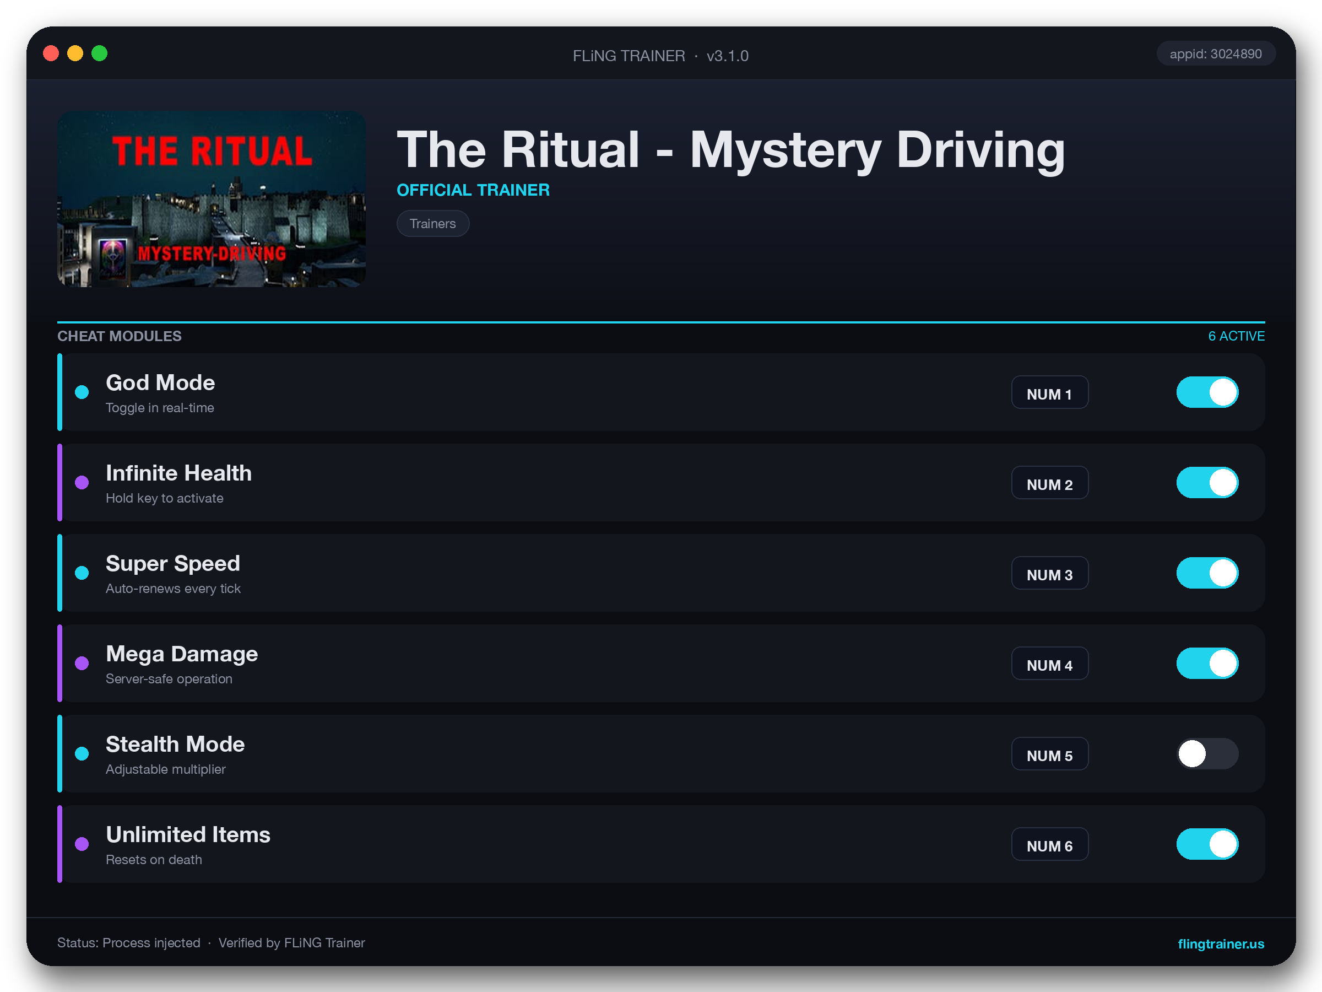Viewport: 1322px width, 992px height.
Task: Click the '6 ACTIVE' counter
Action: 1236,336
